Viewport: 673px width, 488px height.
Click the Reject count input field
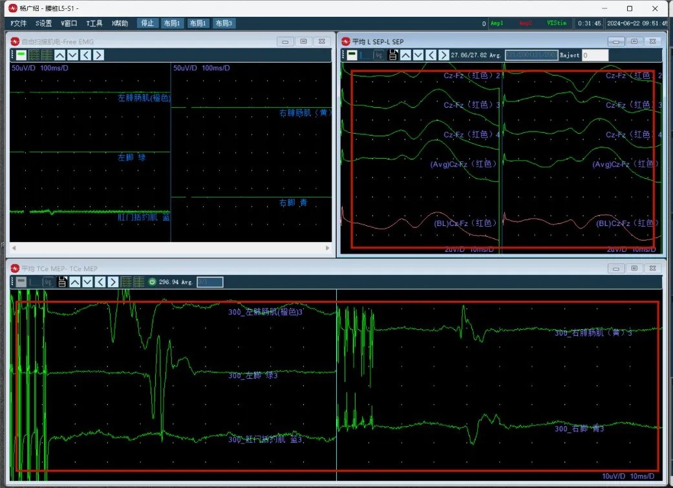(595, 56)
